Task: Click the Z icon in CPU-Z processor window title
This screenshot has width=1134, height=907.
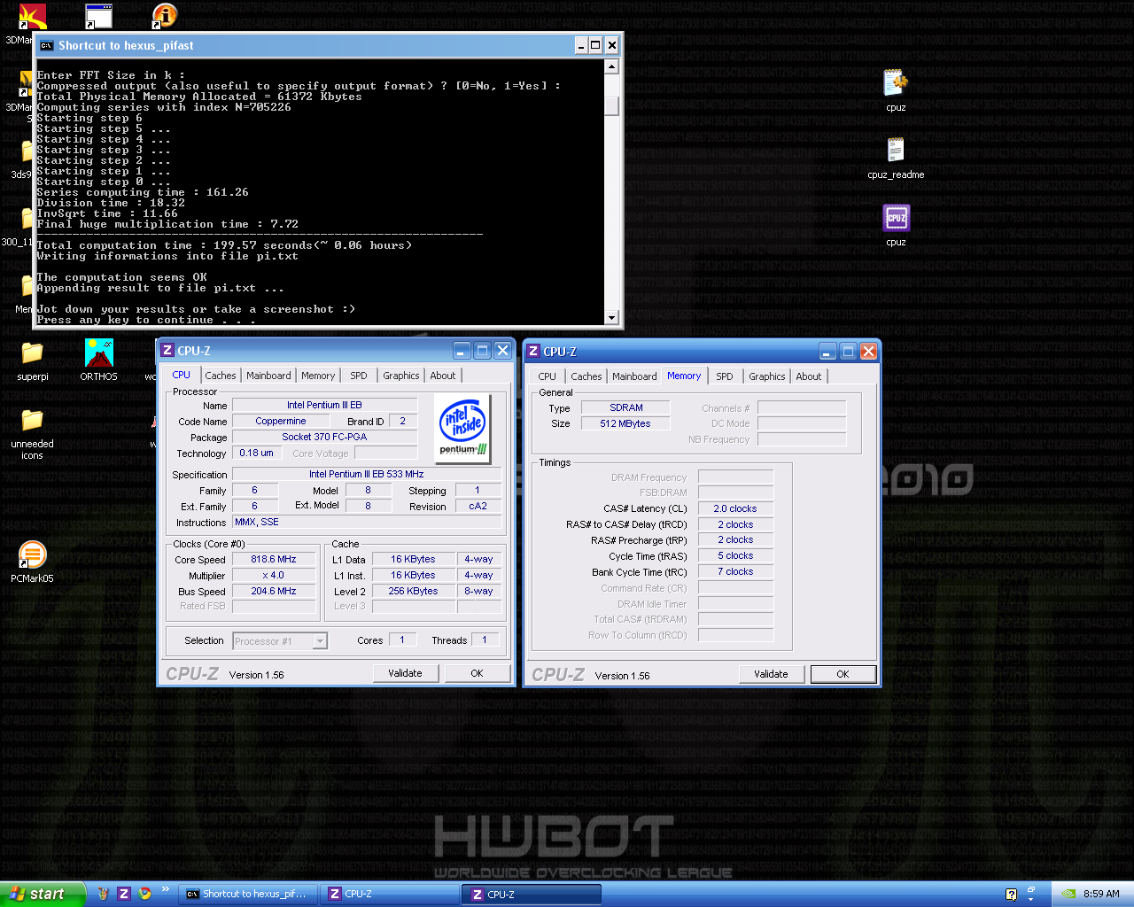Action: tap(167, 351)
